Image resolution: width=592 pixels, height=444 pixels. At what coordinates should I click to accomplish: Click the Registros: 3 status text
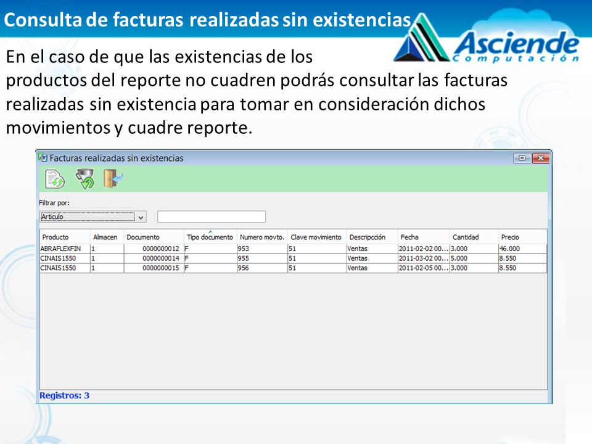click(x=64, y=396)
